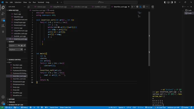Go forward with the navigation arrow
Image resolution: width=194 pixels, height=109 pixels.
[x=61, y=2]
